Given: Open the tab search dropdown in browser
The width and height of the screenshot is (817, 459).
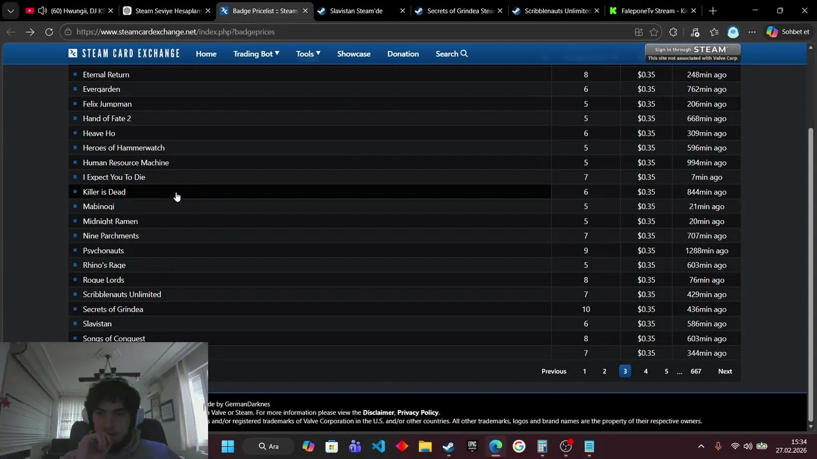Looking at the screenshot, I should pyautogui.click(x=10, y=11).
